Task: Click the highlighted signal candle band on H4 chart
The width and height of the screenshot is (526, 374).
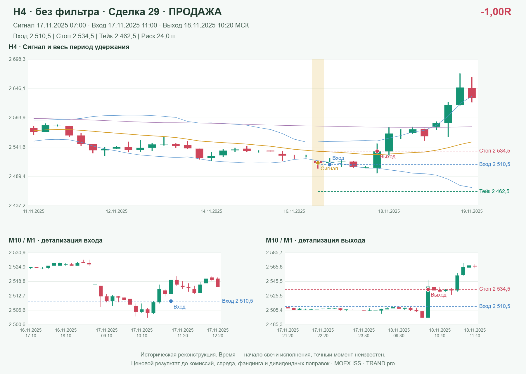Action: pyautogui.click(x=318, y=132)
